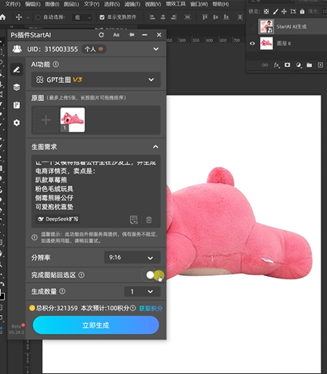Open Move tool preset arrow

click(x=28, y=18)
